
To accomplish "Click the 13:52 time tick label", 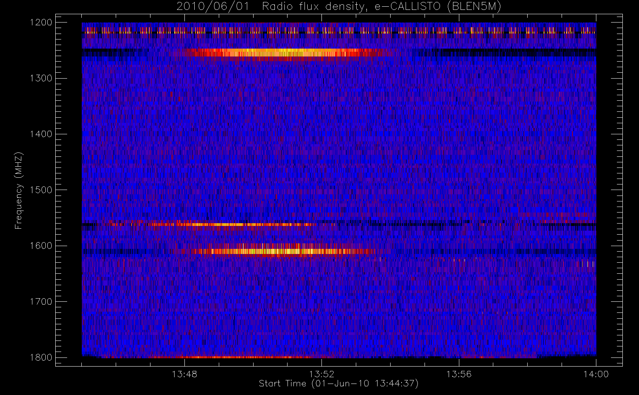I will (x=321, y=374).
